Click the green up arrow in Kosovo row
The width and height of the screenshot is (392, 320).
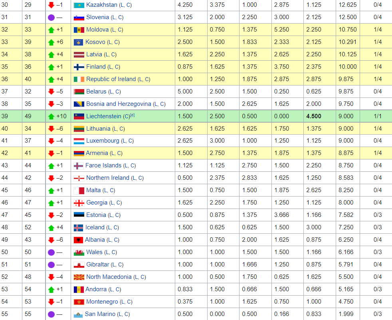51,42
